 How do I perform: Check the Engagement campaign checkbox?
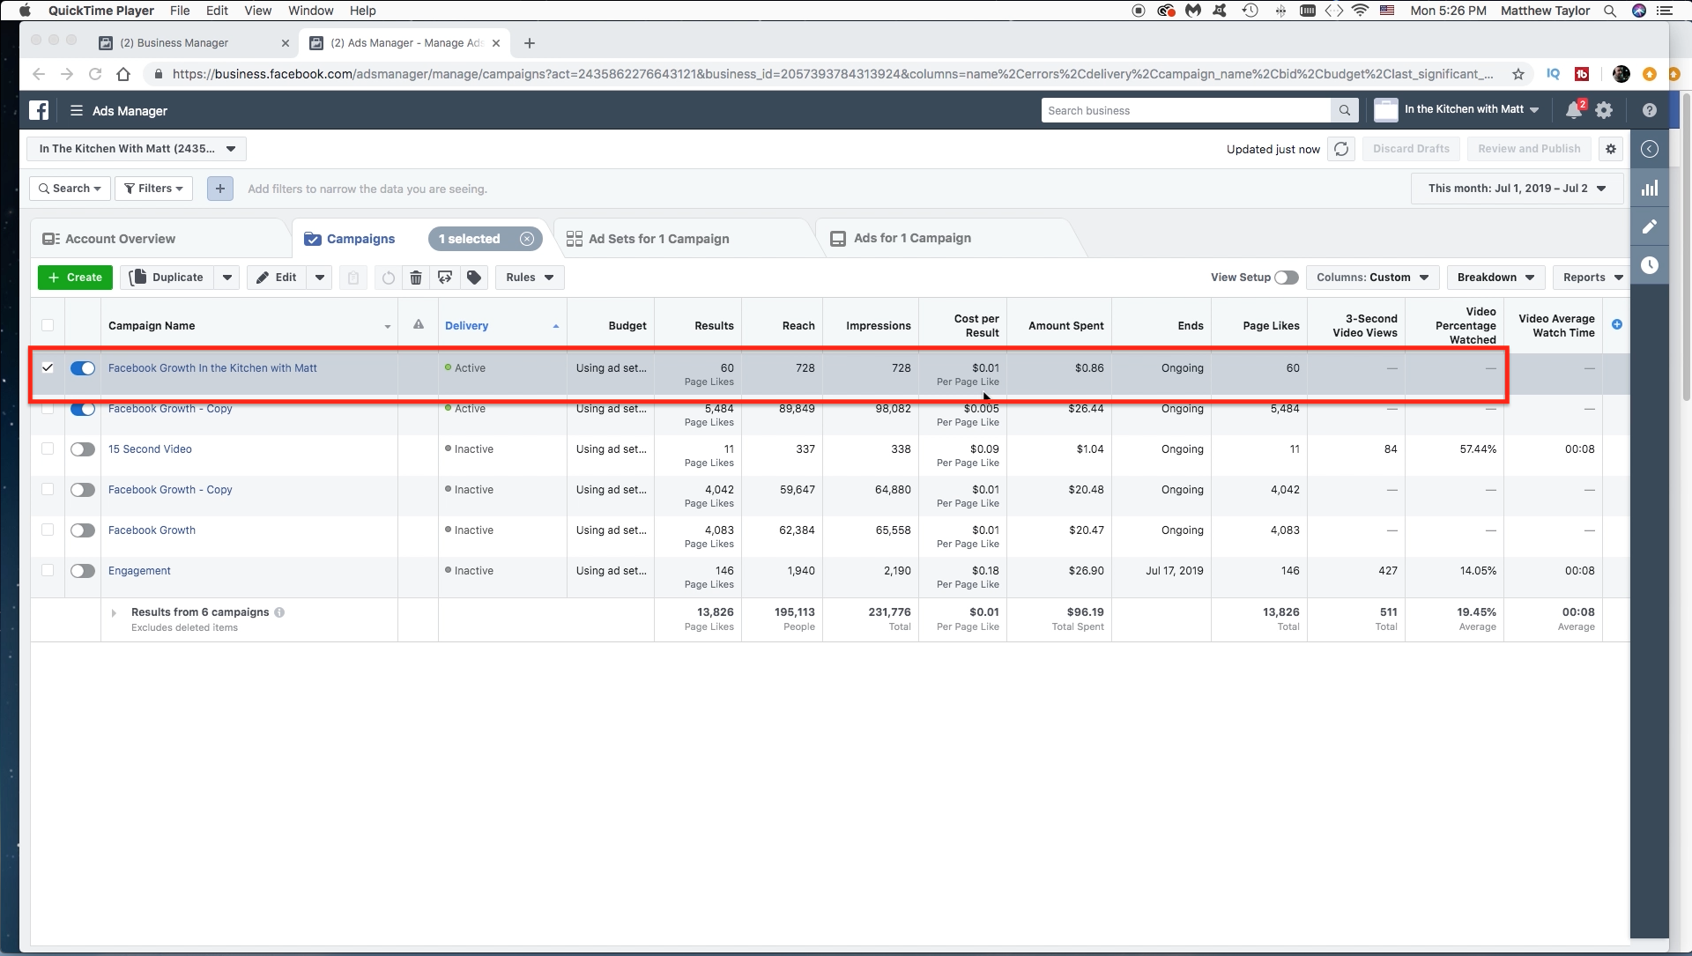point(48,570)
